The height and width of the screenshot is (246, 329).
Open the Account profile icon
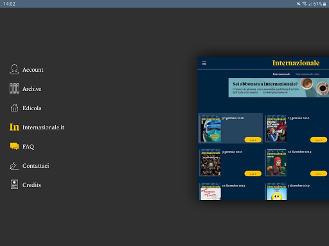click(14, 69)
